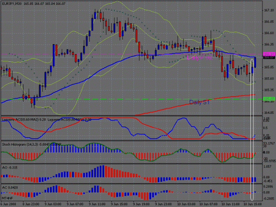This screenshot has width=276, height=207.
Task: Click the 9 Jun 03:00 time label
Action: tap(53, 204)
